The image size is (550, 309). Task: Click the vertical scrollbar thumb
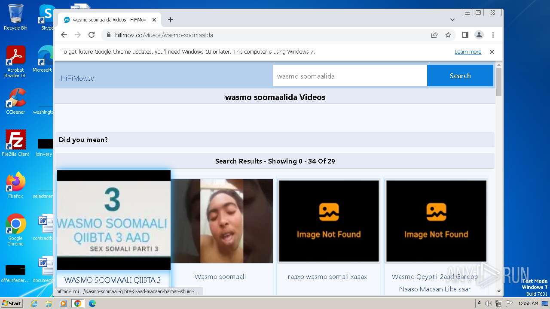pos(499,82)
